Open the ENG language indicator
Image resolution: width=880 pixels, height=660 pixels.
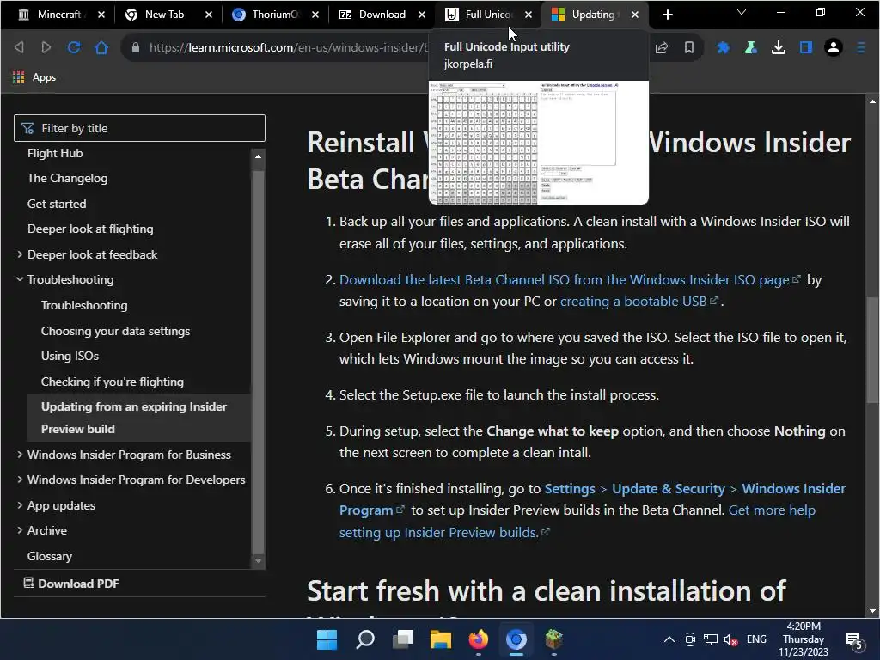click(x=756, y=639)
